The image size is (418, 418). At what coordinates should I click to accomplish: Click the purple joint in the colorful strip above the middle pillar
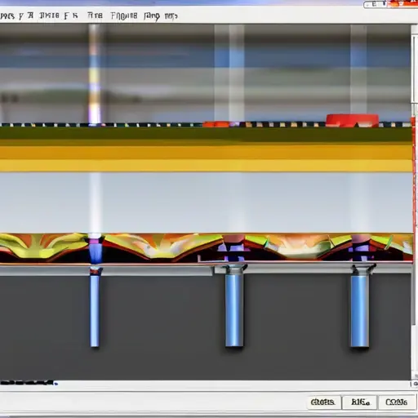[234, 249]
